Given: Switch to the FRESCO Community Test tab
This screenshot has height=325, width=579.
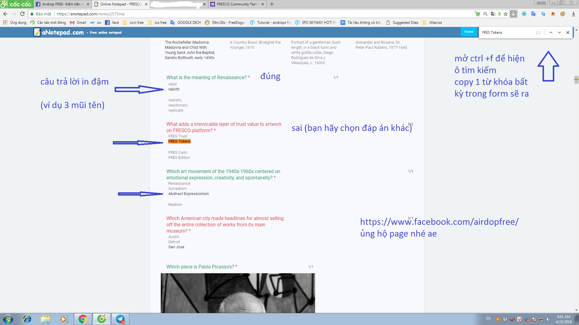Looking at the screenshot, I should (237, 4).
